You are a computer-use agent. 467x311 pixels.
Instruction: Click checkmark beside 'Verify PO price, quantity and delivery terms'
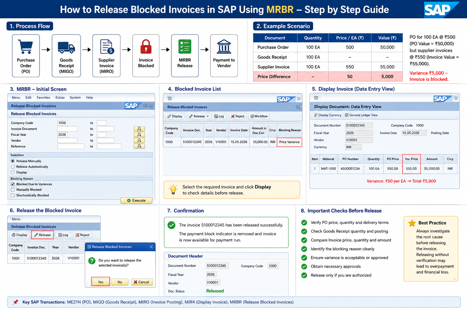304,223
